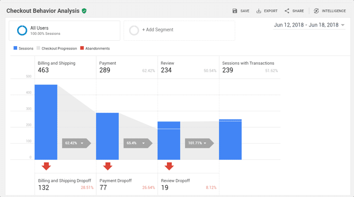Expand the 101.71% progression arrow dropdown
Screen dimensions: 354x197
pos(205,143)
